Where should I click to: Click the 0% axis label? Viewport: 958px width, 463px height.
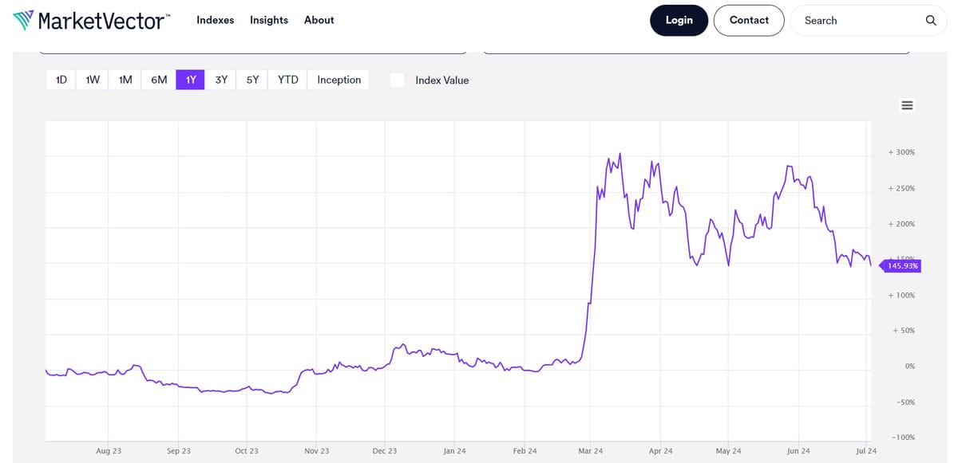point(910,367)
